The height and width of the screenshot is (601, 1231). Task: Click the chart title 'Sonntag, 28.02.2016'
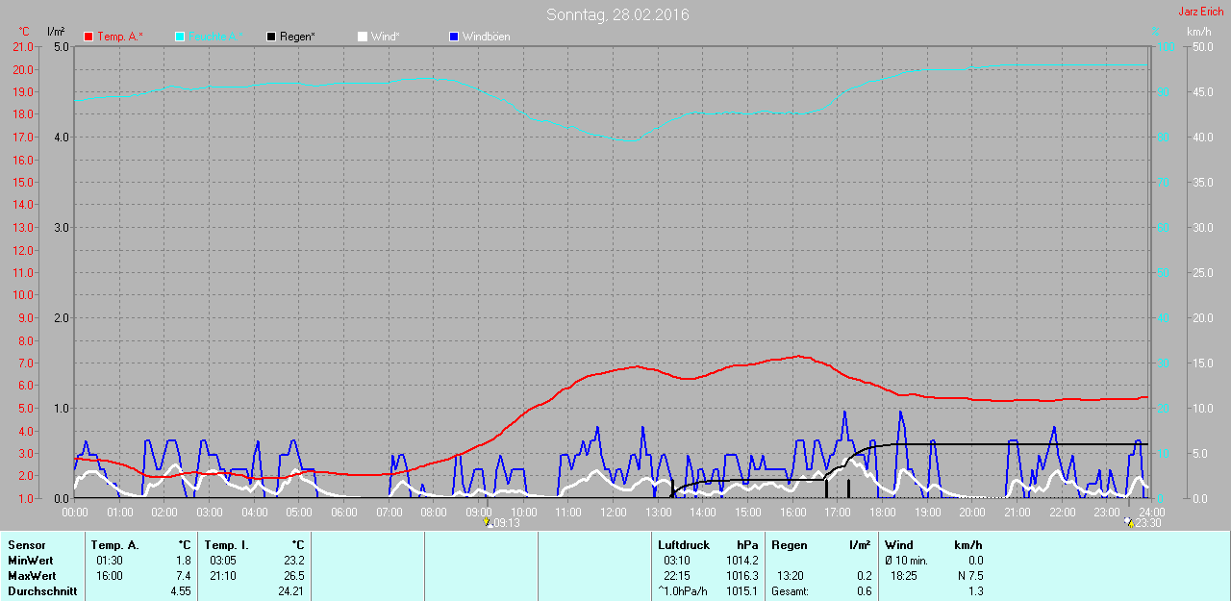617,14
